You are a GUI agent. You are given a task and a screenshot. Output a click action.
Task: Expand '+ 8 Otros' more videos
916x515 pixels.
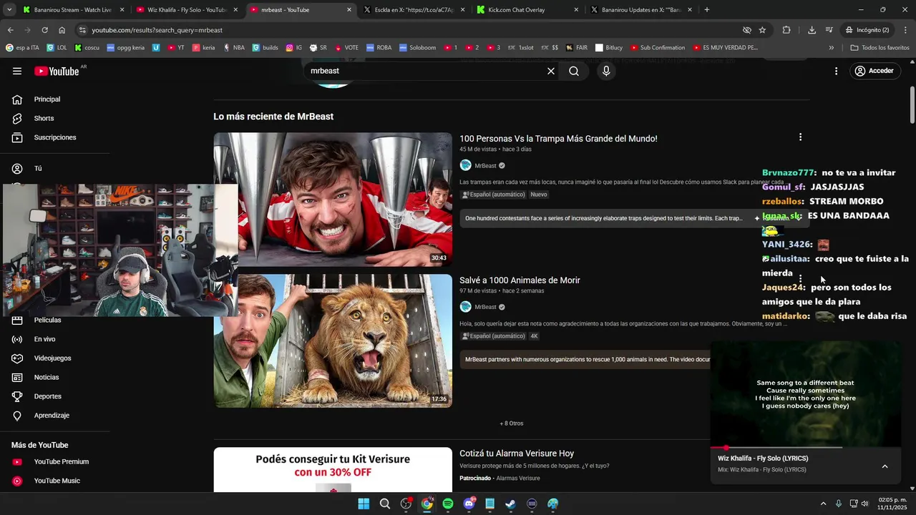coord(512,423)
